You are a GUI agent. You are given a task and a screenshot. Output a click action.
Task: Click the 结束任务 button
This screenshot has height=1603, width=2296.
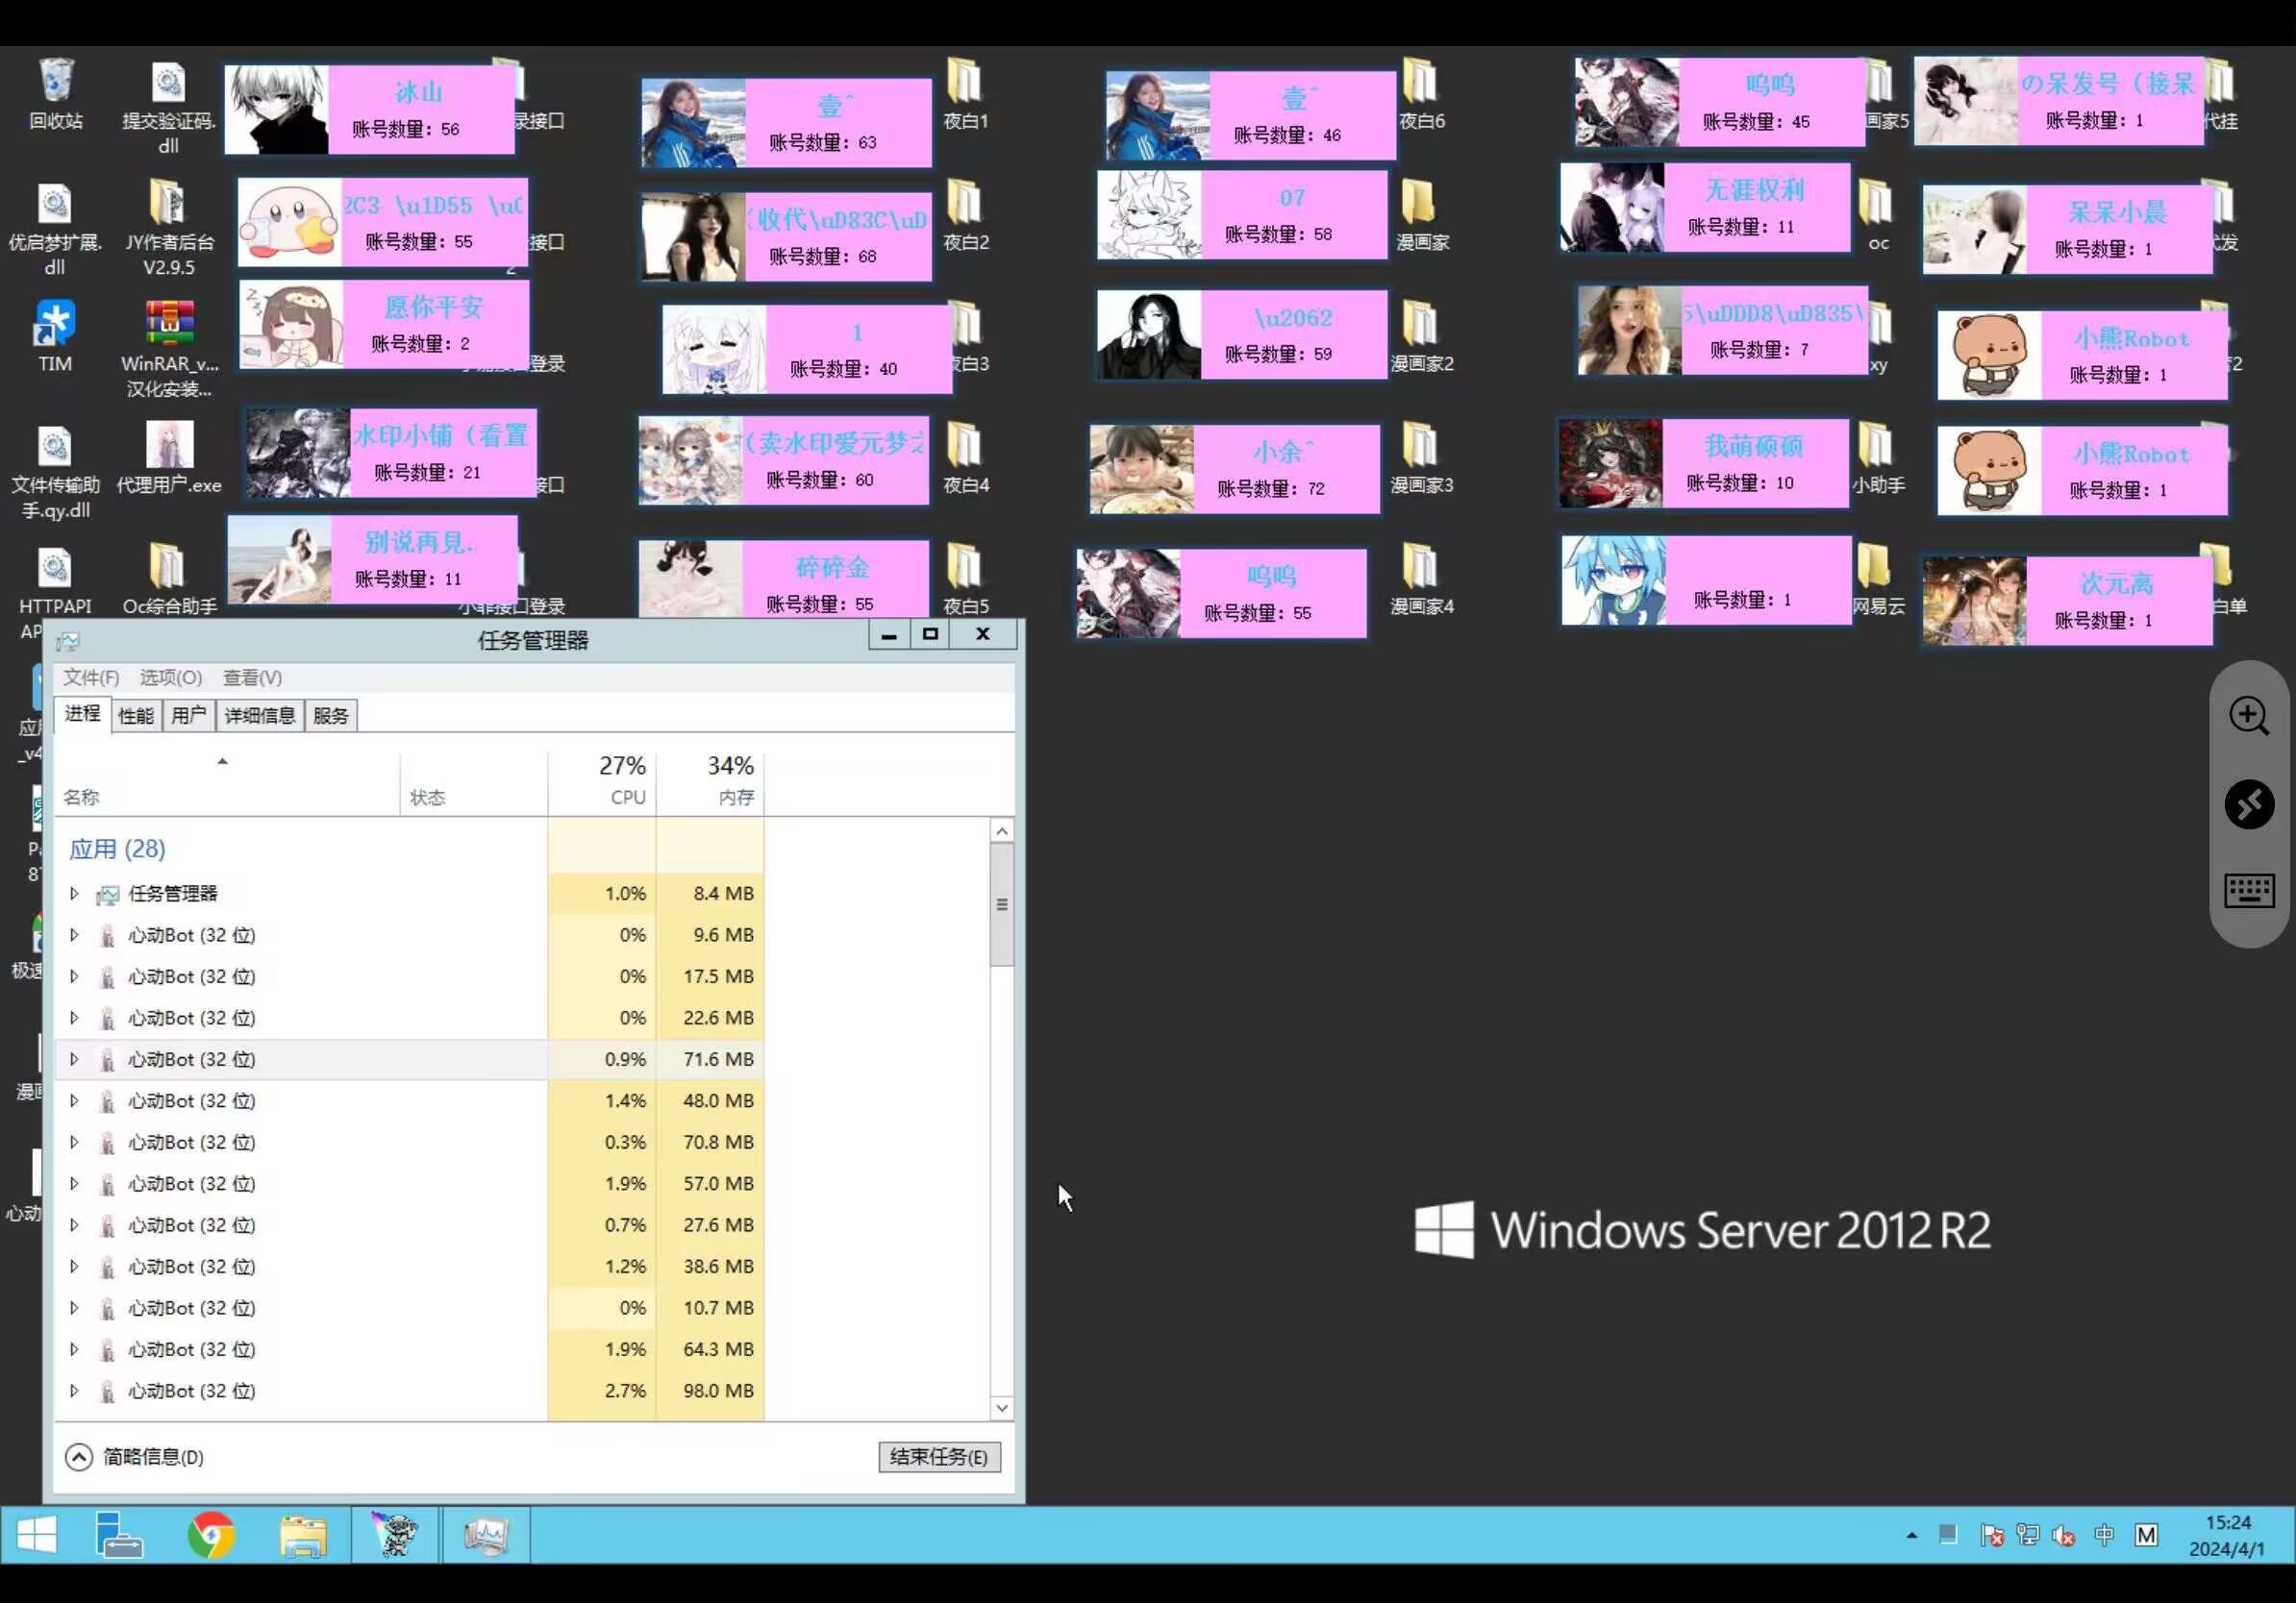pos(938,1457)
